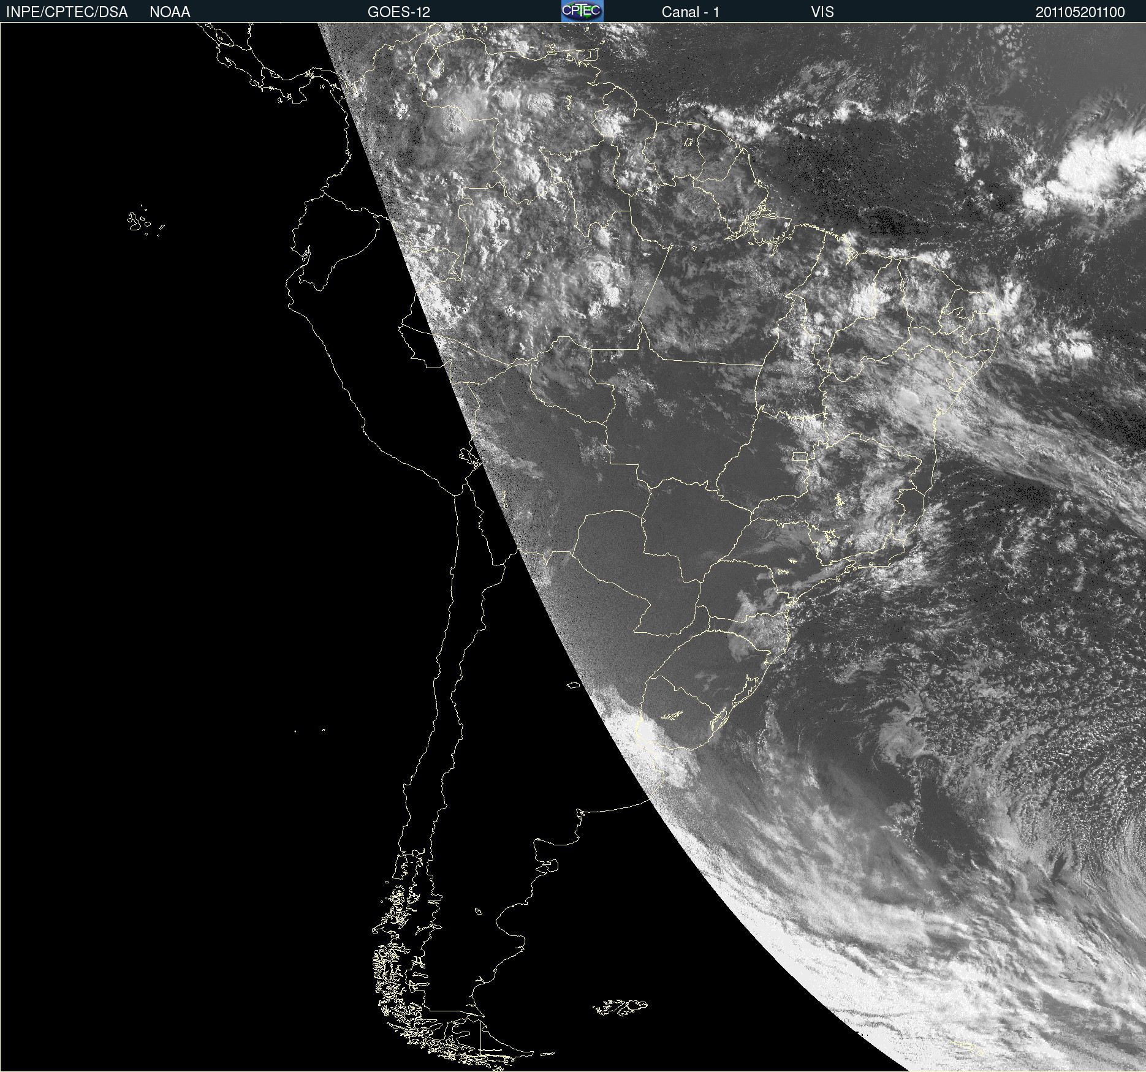
Task: Select the INPE/CPTEC/DSA header text
Action: [x=67, y=12]
